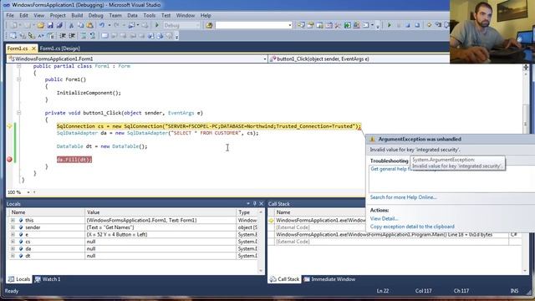Close the Locals panel
The image size is (535, 301).
pyautogui.click(x=262, y=203)
